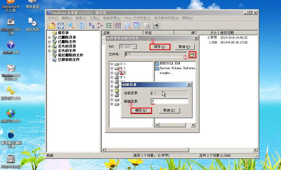Open the 文件(F) menu
Image resolution: width=281 pixels, height=170 pixels.
click(53, 18)
